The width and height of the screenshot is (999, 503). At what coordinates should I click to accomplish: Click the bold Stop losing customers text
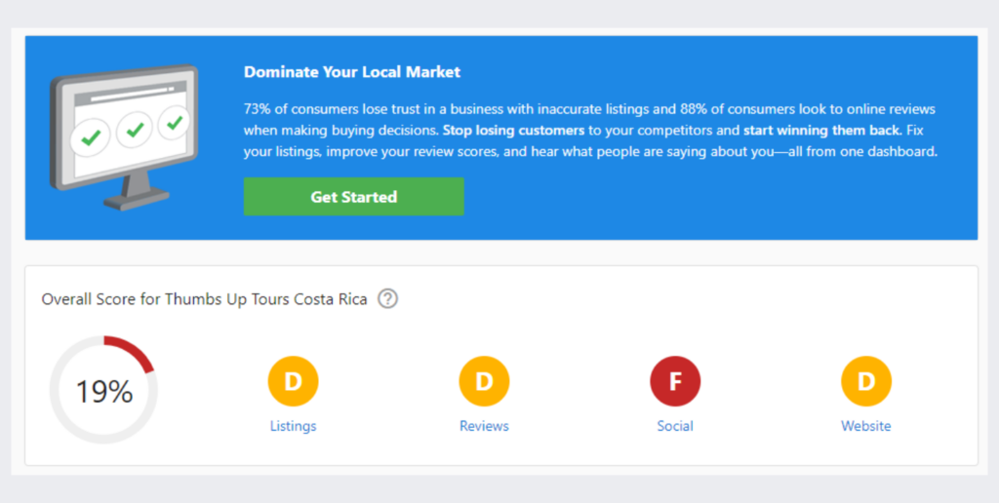click(513, 131)
